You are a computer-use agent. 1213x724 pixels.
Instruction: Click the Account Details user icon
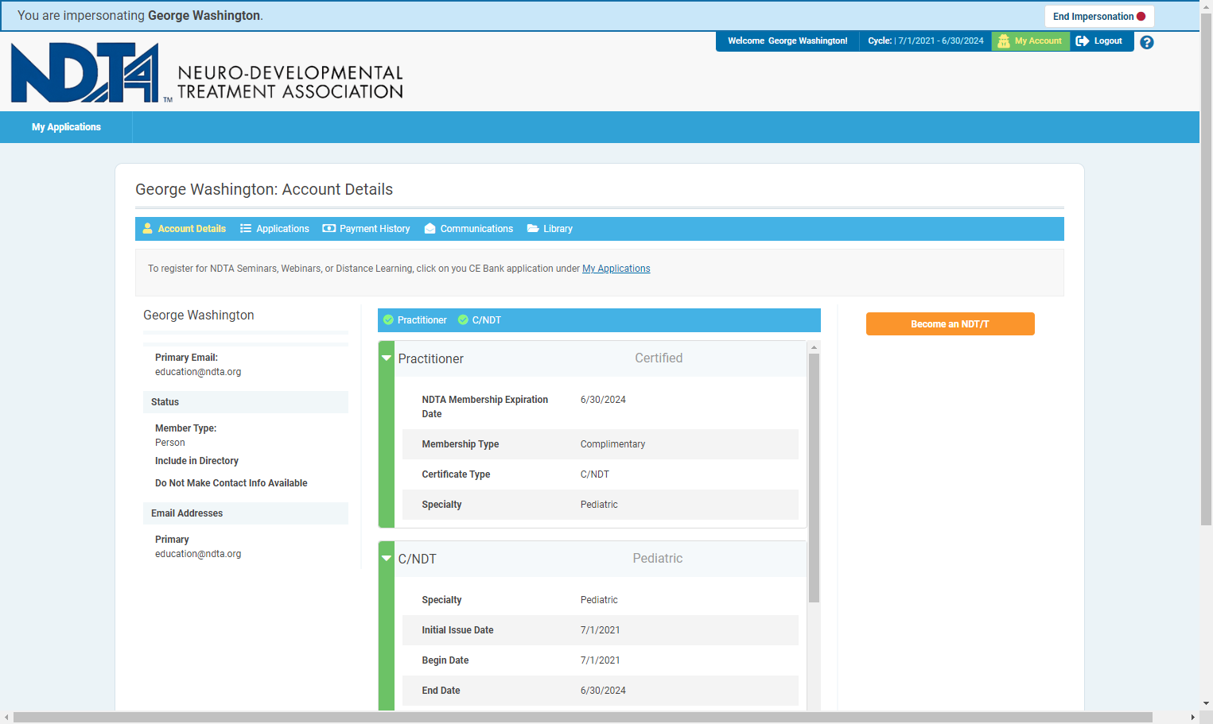[148, 228]
